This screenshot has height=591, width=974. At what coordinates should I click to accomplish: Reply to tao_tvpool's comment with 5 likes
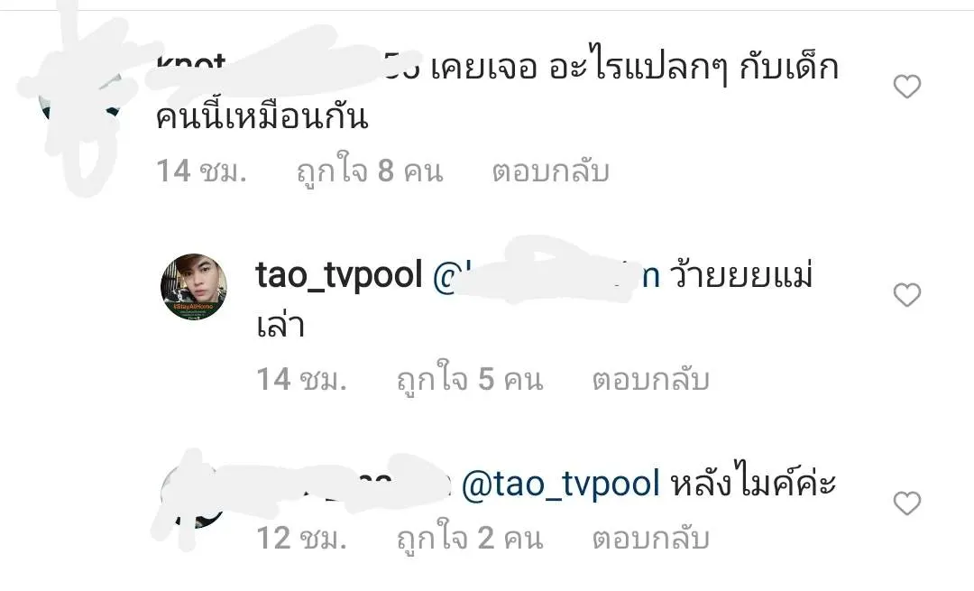point(650,379)
